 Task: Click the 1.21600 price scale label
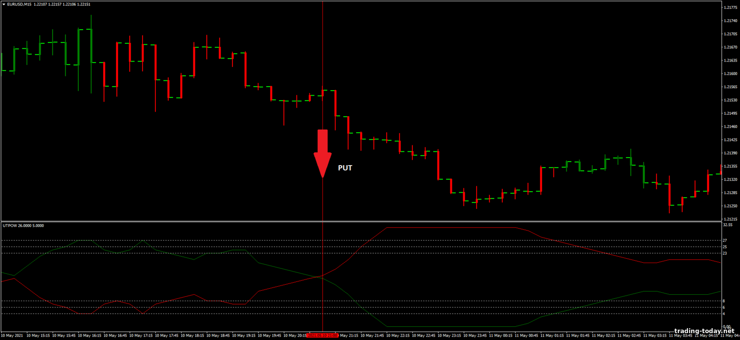point(730,74)
